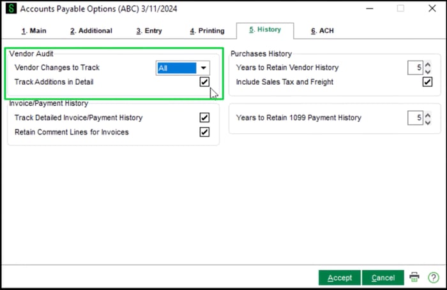This screenshot has height=290, width=447.
Task: Increase Years to Retain Vendor History
Action: tap(428, 64)
